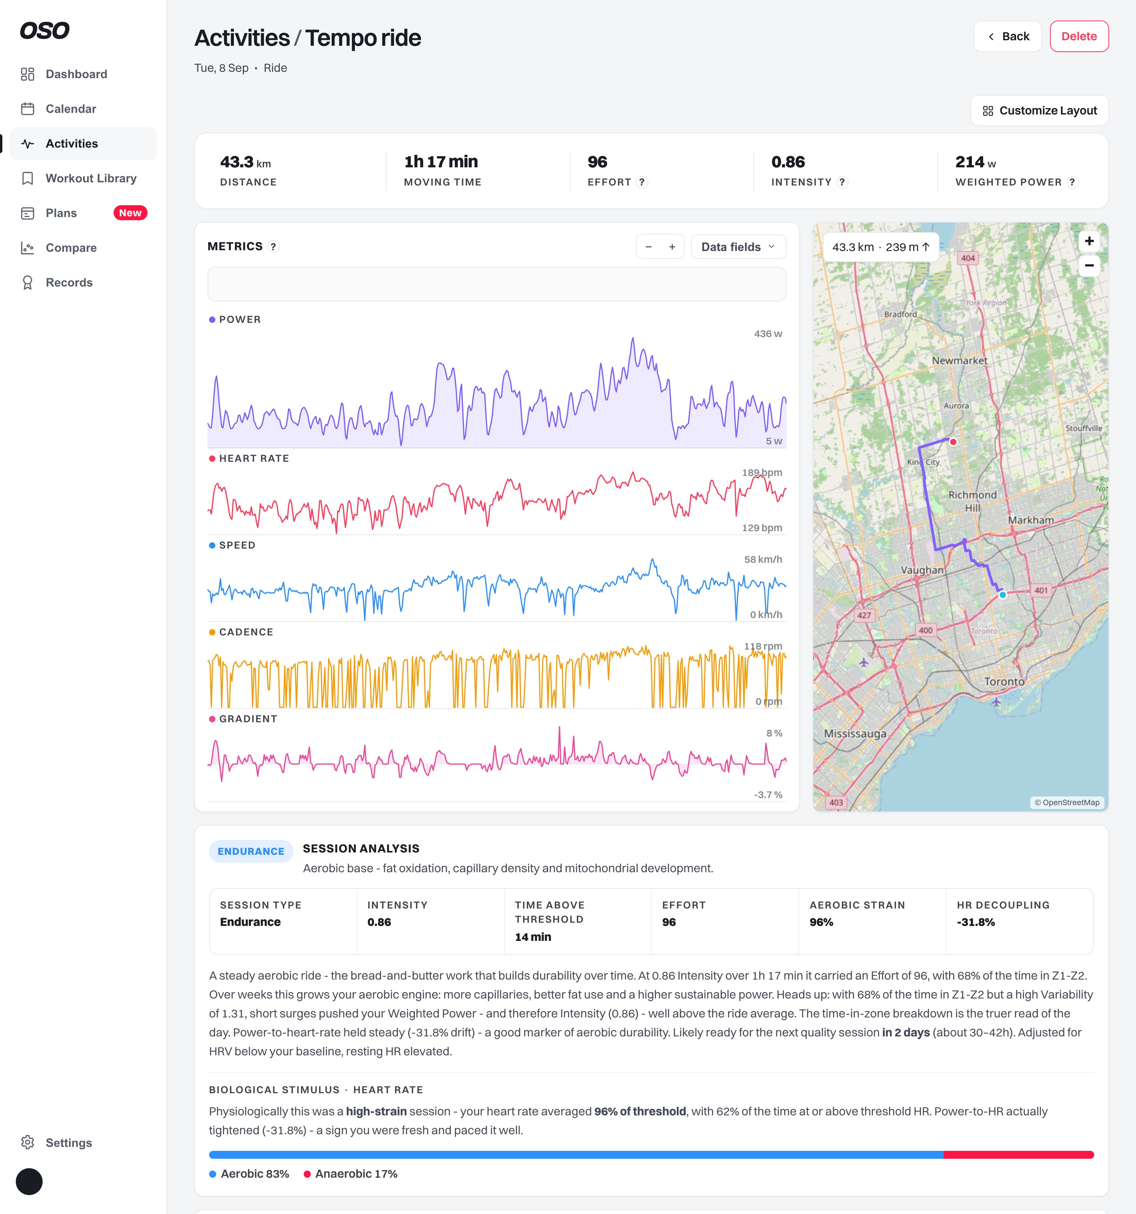This screenshot has width=1136, height=1214.
Task: Click the cyan route marker on the map
Action: click(x=1002, y=594)
